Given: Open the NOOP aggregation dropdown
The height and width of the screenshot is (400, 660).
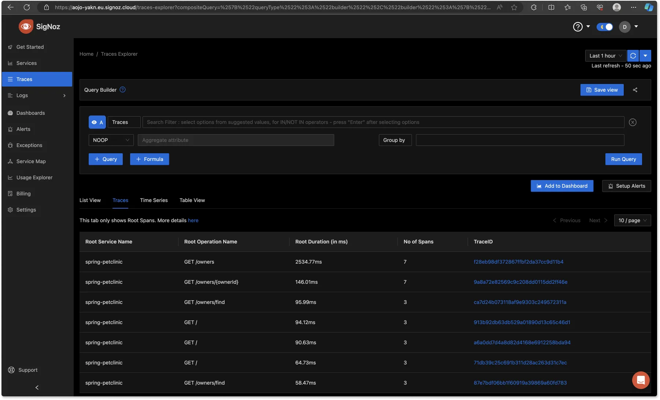Looking at the screenshot, I should [x=111, y=140].
